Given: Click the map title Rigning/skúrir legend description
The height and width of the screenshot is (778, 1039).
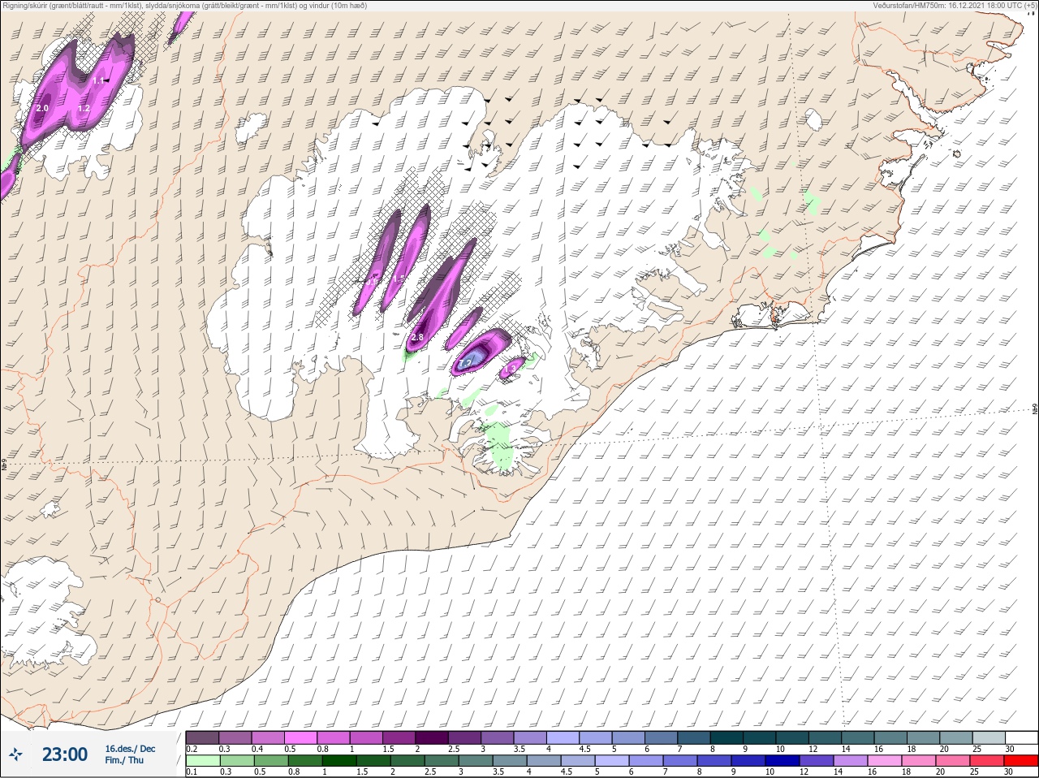Looking at the screenshot, I should tap(185, 5).
